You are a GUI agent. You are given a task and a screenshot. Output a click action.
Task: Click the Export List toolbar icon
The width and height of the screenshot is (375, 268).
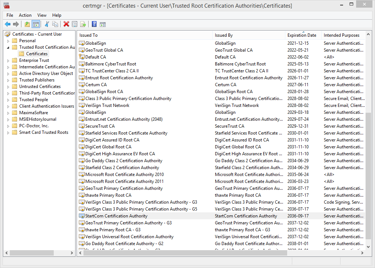point(83,24)
